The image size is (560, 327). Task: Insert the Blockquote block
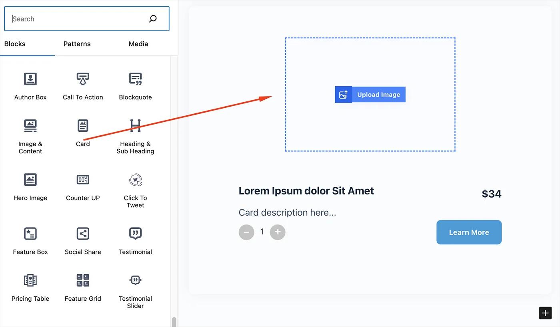(x=135, y=85)
